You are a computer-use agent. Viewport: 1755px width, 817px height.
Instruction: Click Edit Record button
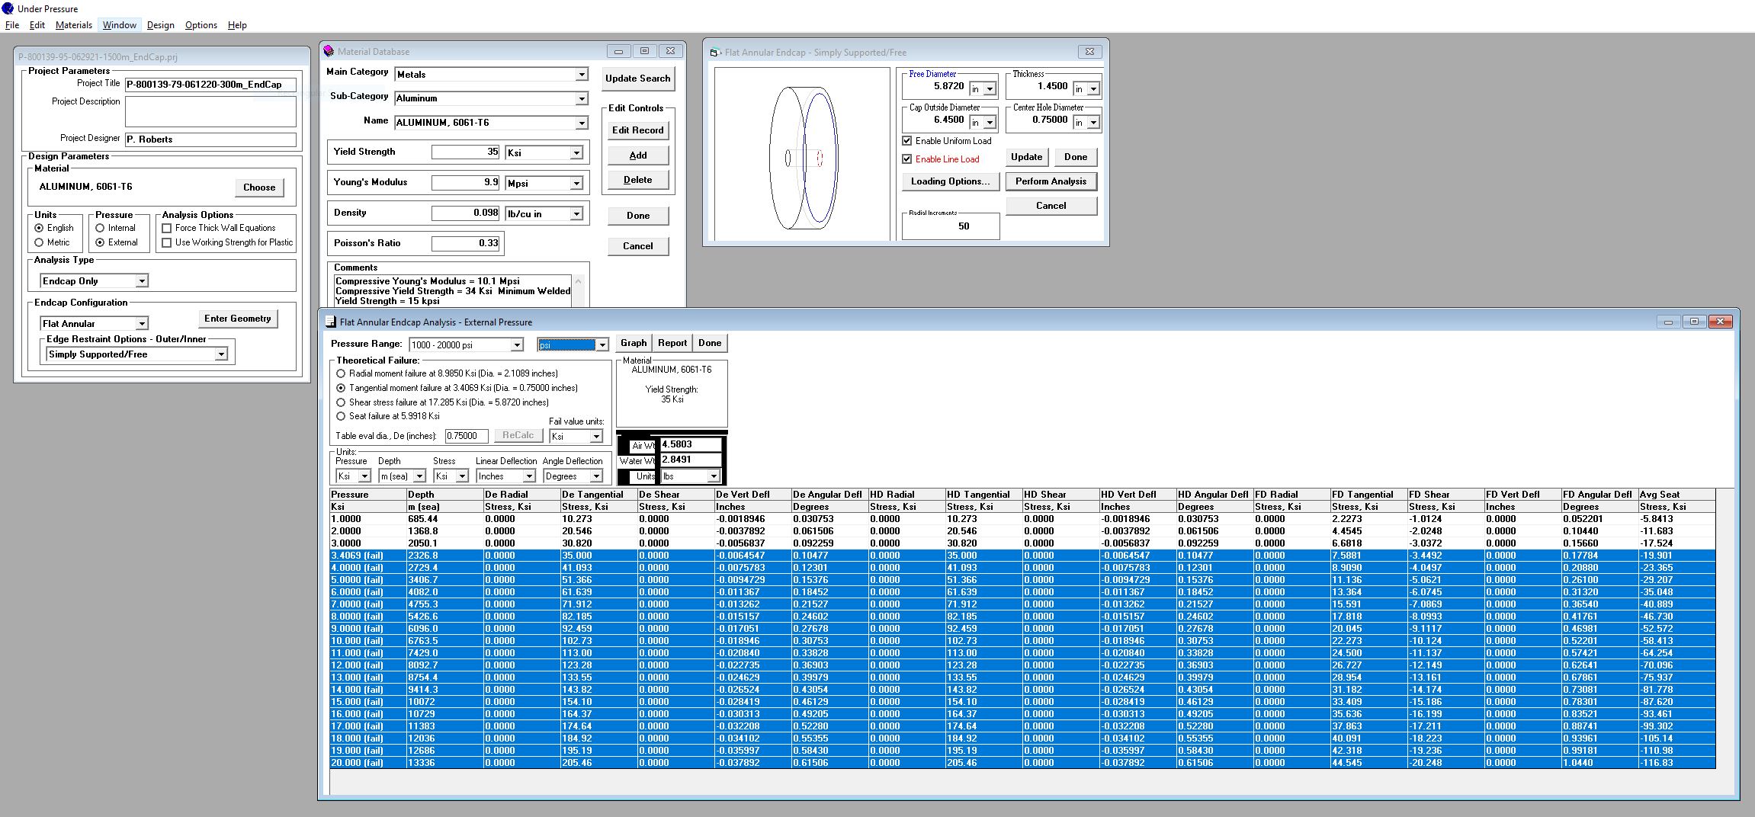pyautogui.click(x=638, y=130)
